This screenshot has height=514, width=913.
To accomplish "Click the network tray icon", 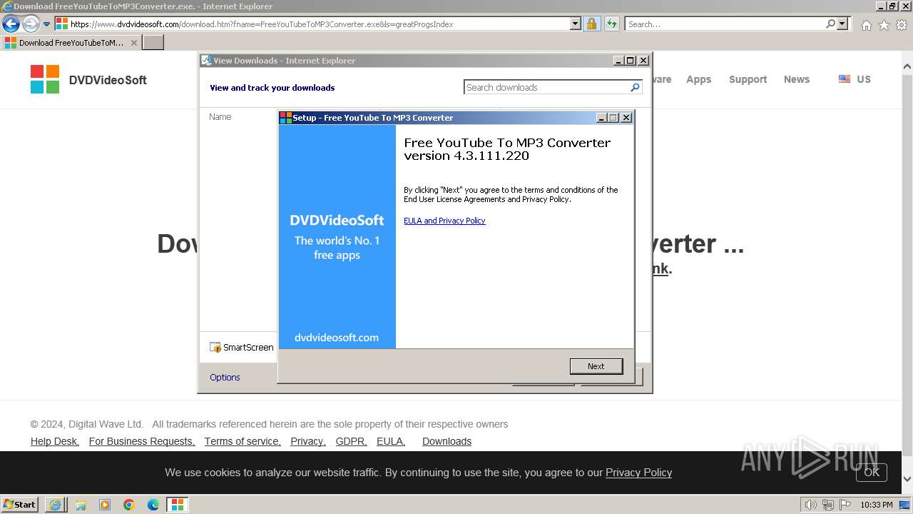I will tap(828, 505).
